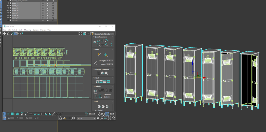Screen dimensions: 266x132
Task: Click the Pan view hand icon
Action: (x=98, y=118)
